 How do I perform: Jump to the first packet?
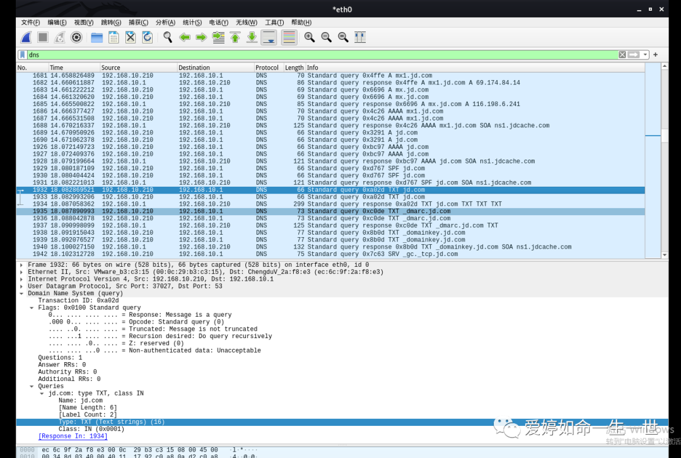235,37
